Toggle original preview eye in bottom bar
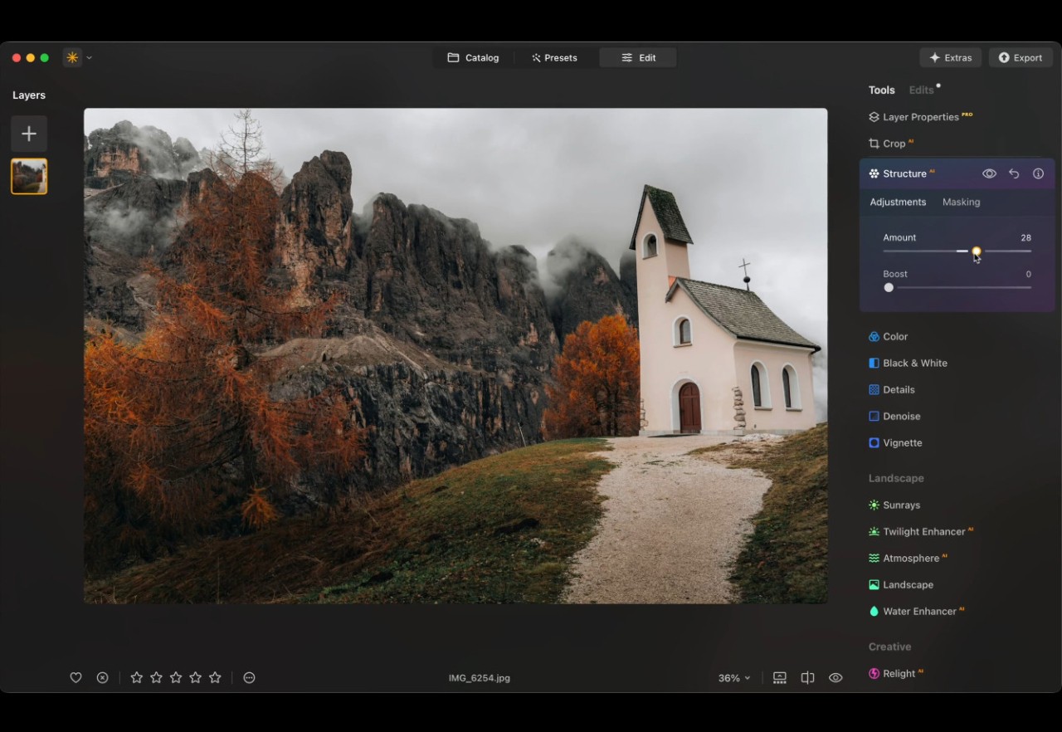Viewport: 1062px width, 732px height. (835, 677)
